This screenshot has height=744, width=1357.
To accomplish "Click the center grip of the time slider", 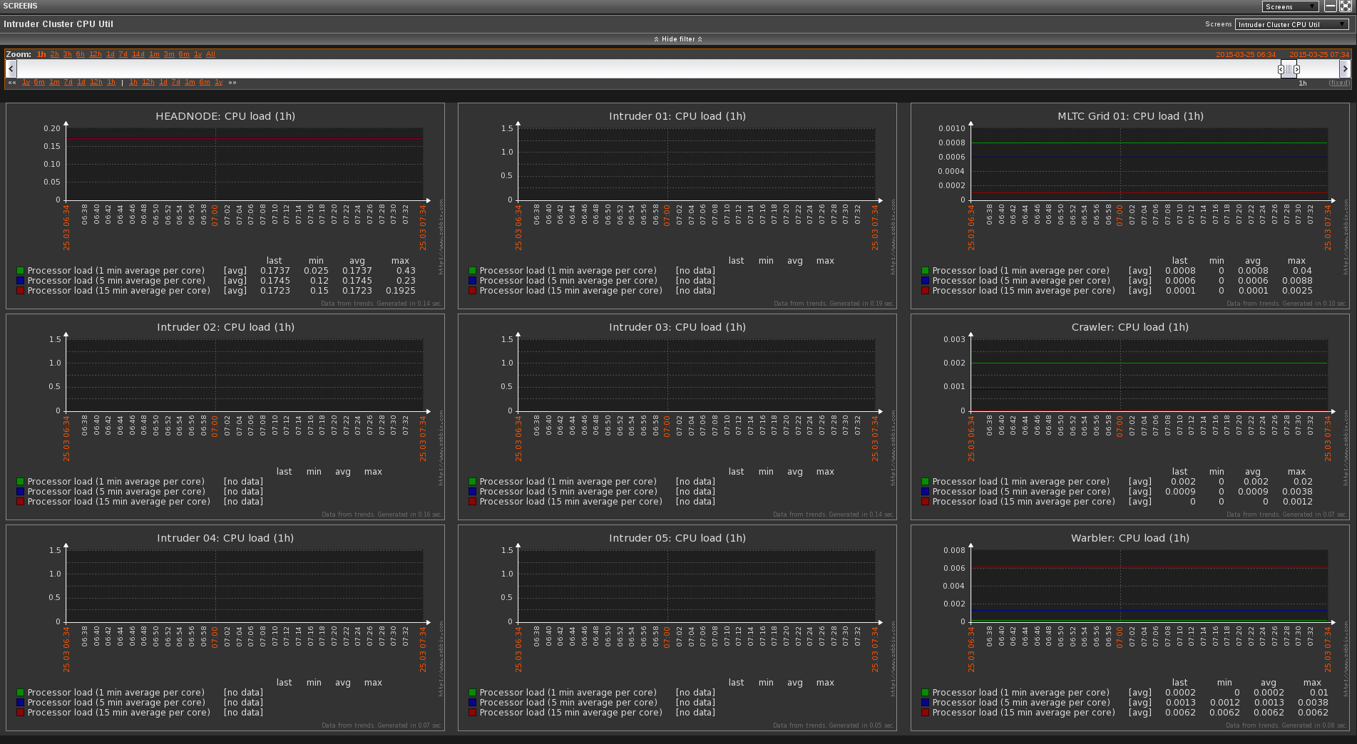I will pos(1289,69).
